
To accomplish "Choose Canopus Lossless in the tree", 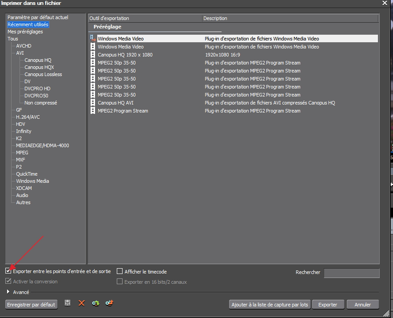I will 43,74.
